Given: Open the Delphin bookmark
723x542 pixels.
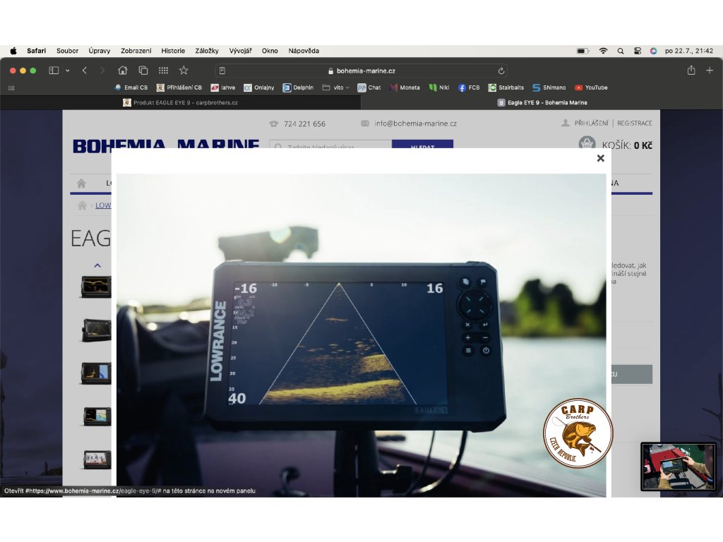Looking at the screenshot, I should (299, 88).
